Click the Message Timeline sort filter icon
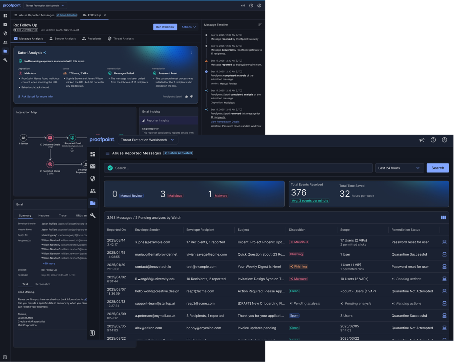 pyautogui.click(x=260, y=25)
